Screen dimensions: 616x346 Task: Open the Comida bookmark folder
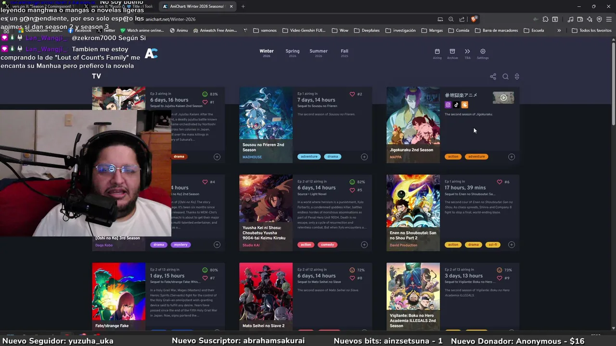(459, 30)
